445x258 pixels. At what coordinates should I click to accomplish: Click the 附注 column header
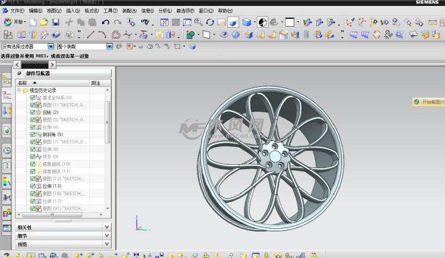click(x=100, y=83)
